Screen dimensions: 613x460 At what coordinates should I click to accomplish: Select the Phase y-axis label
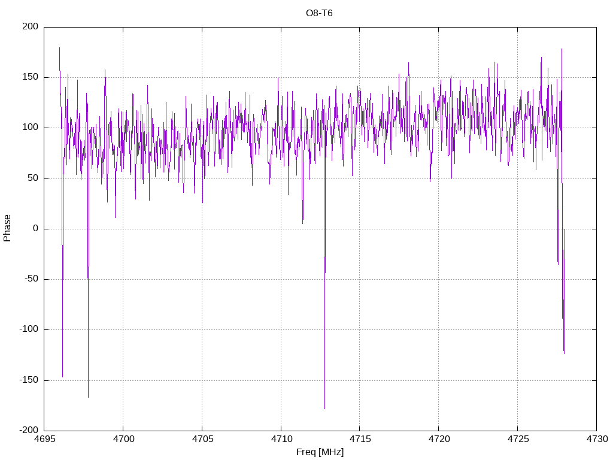tap(7, 228)
